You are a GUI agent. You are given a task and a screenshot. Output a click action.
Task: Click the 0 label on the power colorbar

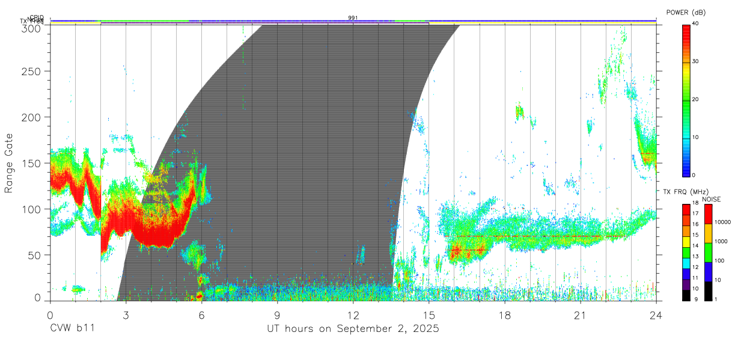[x=694, y=175]
